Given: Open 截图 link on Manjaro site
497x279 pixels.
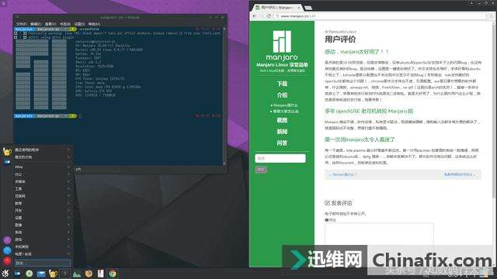Looking at the screenshot, I should point(282,120).
